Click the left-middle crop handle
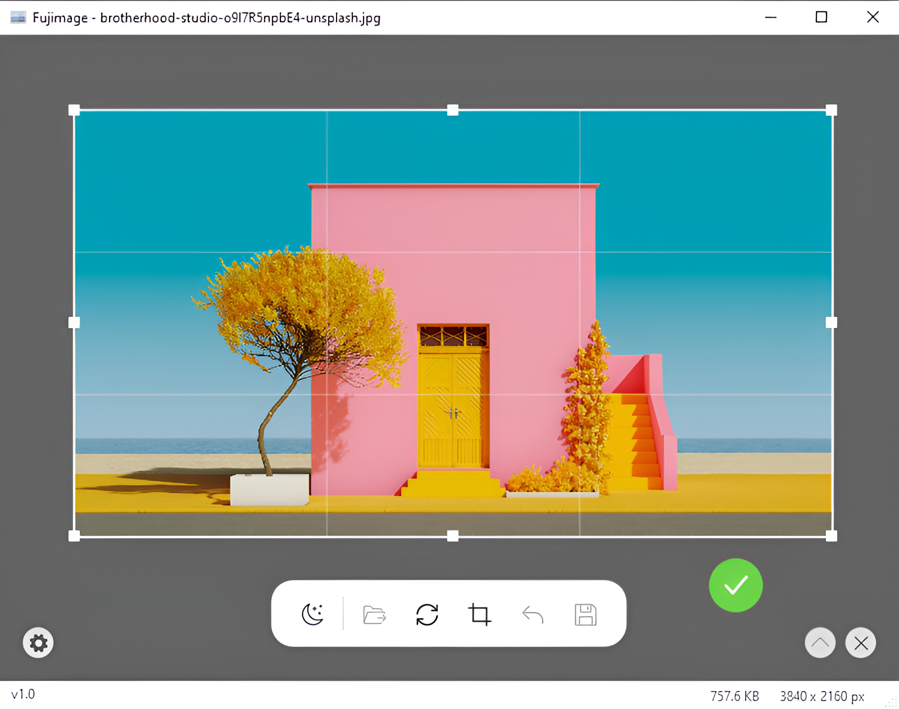Viewport: 899px width, 709px height. pos(74,322)
